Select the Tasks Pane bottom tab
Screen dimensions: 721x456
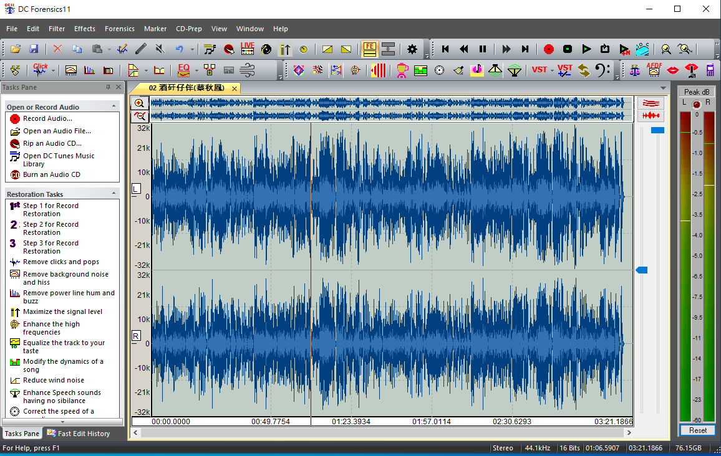(x=22, y=433)
